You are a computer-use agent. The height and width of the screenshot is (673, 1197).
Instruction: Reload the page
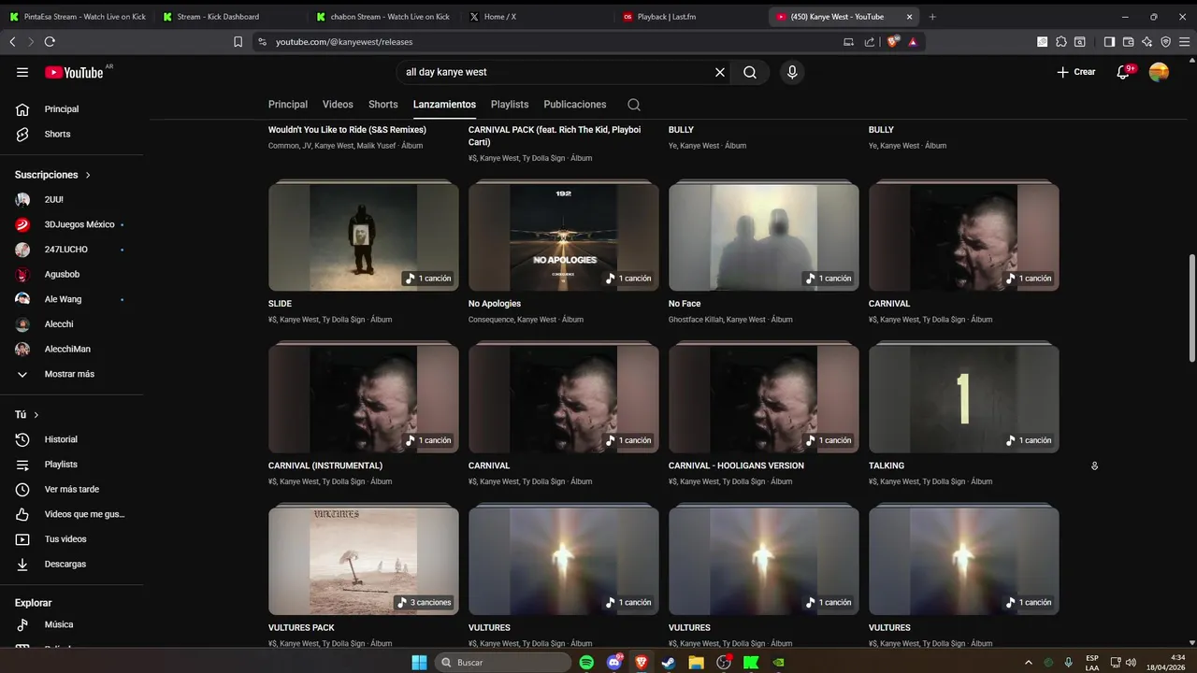(x=50, y=42)
